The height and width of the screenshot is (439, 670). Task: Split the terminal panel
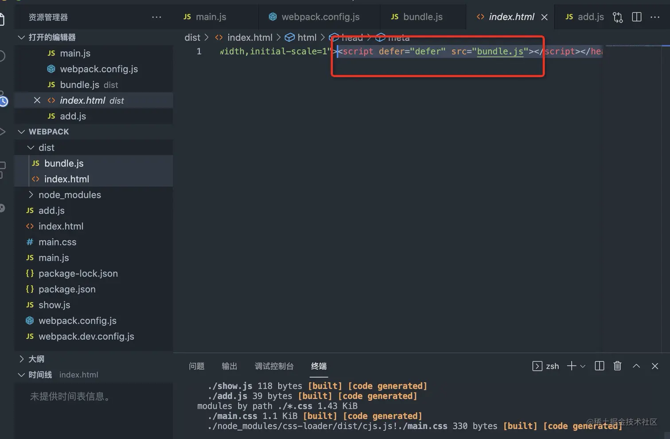pos(599,366)
